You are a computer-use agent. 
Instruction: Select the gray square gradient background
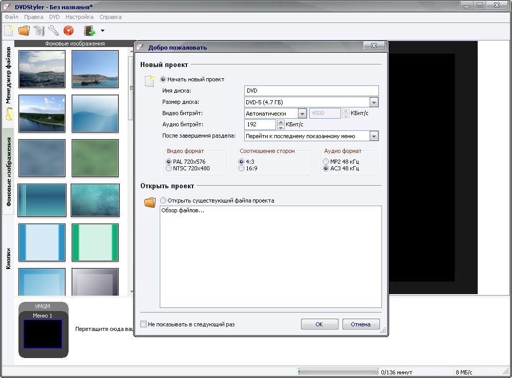[95, 282]
